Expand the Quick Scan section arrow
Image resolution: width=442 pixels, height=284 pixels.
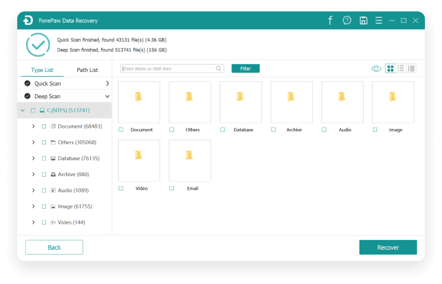click(107, 83)
